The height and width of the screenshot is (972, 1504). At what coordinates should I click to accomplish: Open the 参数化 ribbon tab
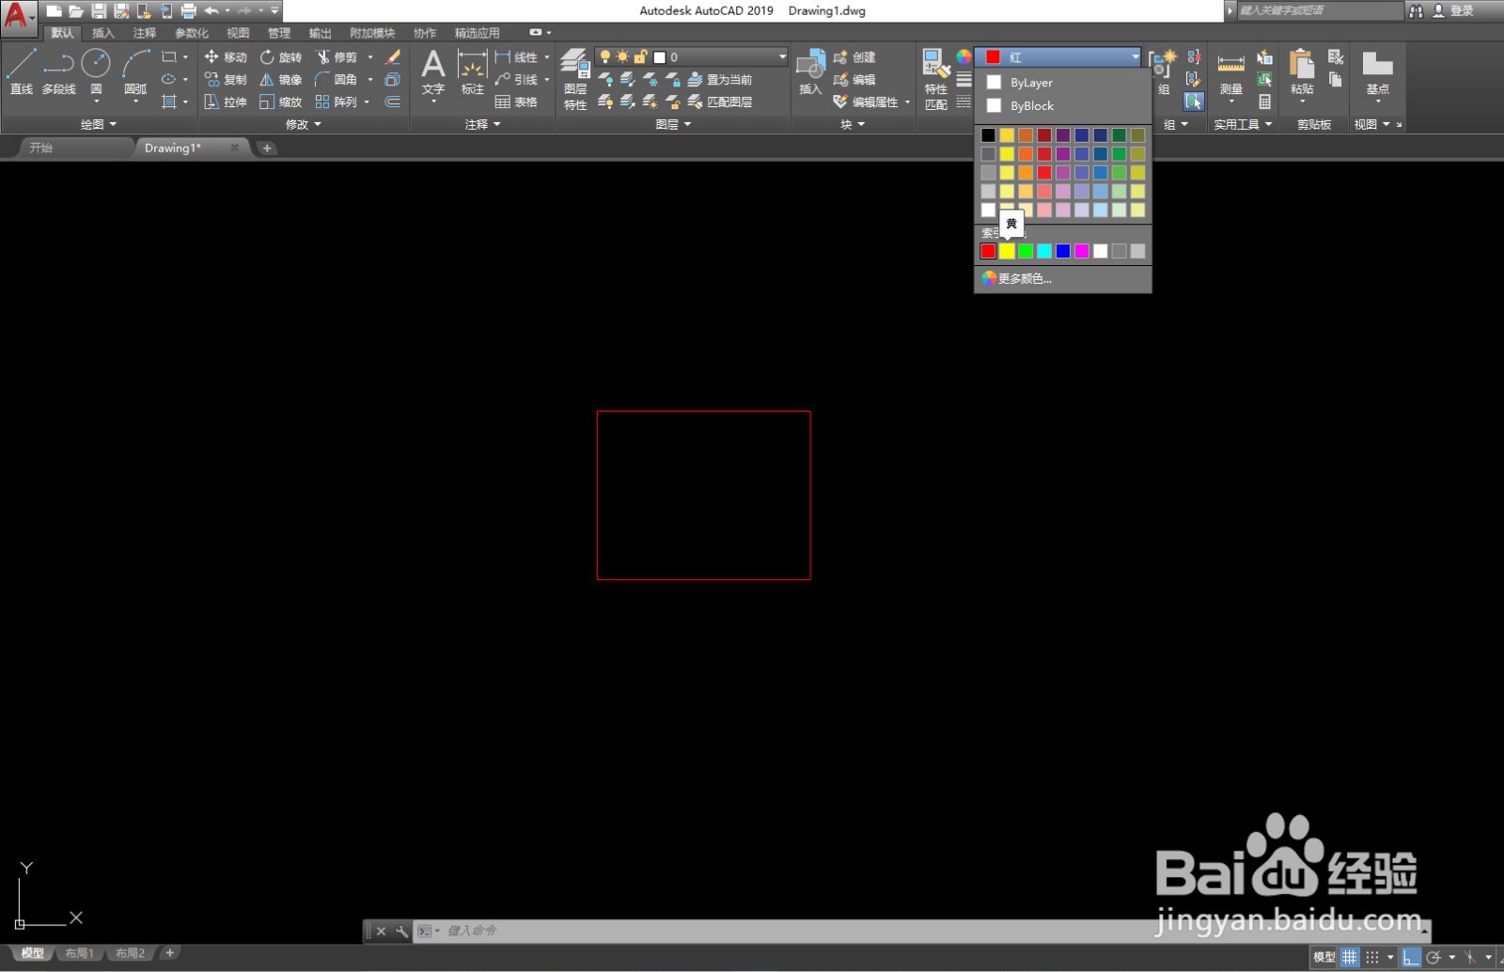pyautogui.click(x=191, y=33)
